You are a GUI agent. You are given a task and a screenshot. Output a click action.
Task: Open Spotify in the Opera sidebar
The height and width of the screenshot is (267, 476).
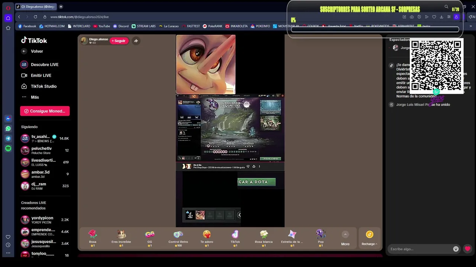(x=8, y=148)
